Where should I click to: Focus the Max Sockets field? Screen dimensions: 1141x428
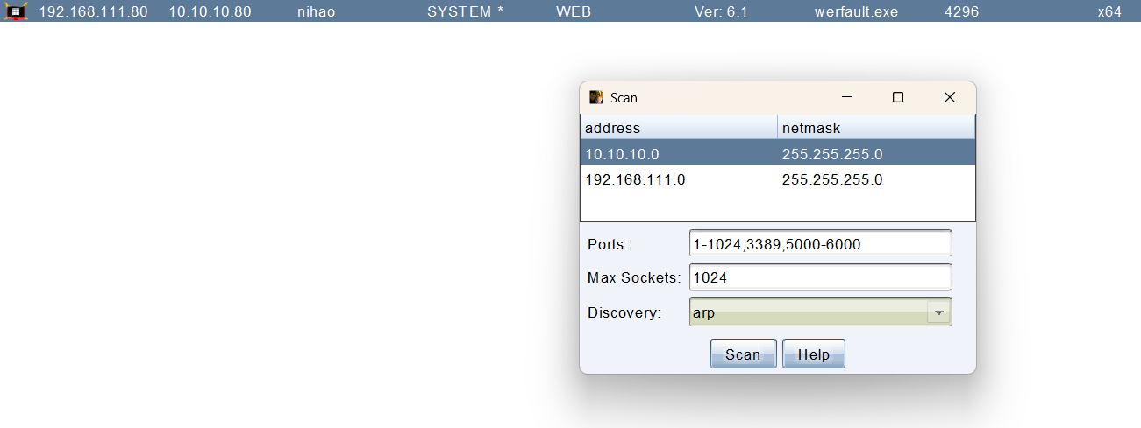point(820,277)
